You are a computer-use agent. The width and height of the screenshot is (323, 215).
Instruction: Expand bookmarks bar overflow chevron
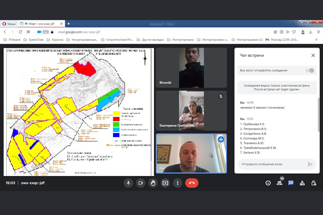(316, 40)
